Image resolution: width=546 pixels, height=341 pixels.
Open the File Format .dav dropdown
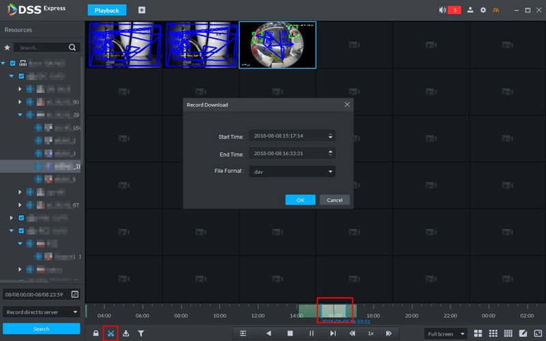[292, 172]
